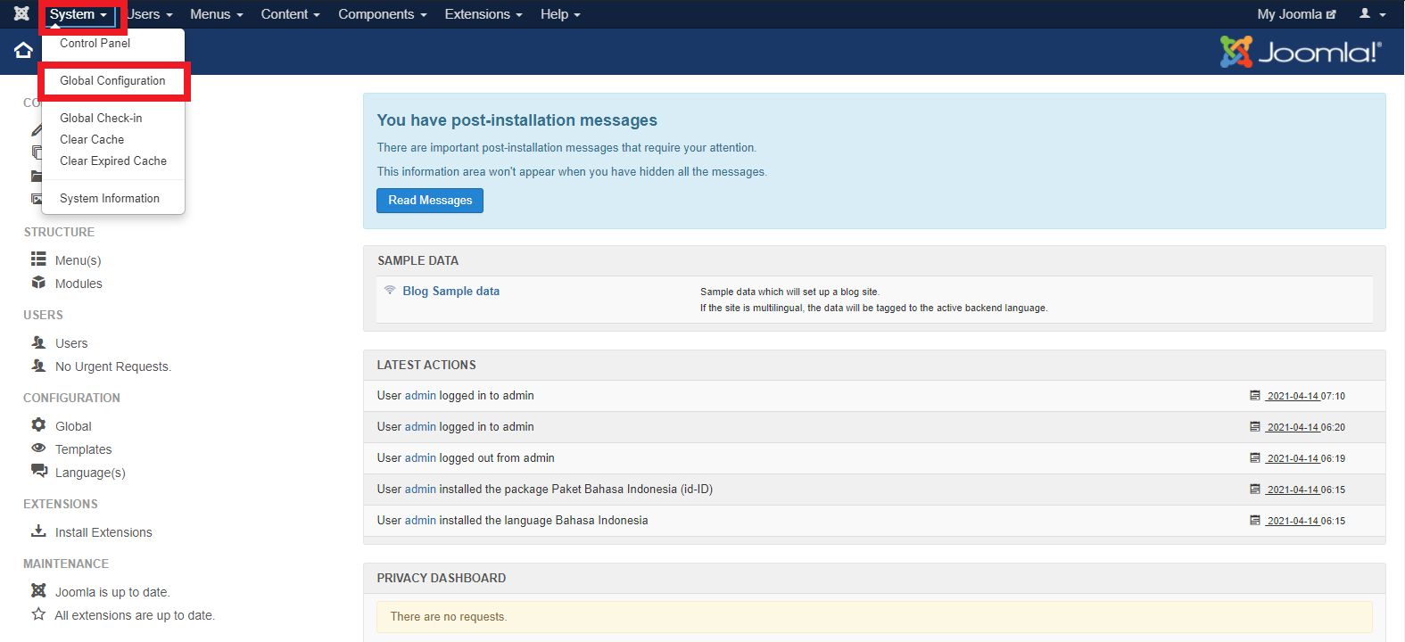Click the Read Messages button

430,201
